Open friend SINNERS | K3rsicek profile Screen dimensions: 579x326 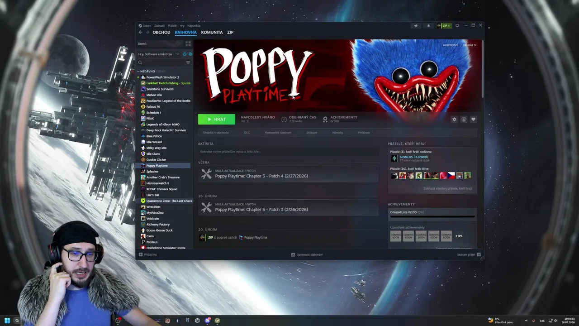point(413,157)
